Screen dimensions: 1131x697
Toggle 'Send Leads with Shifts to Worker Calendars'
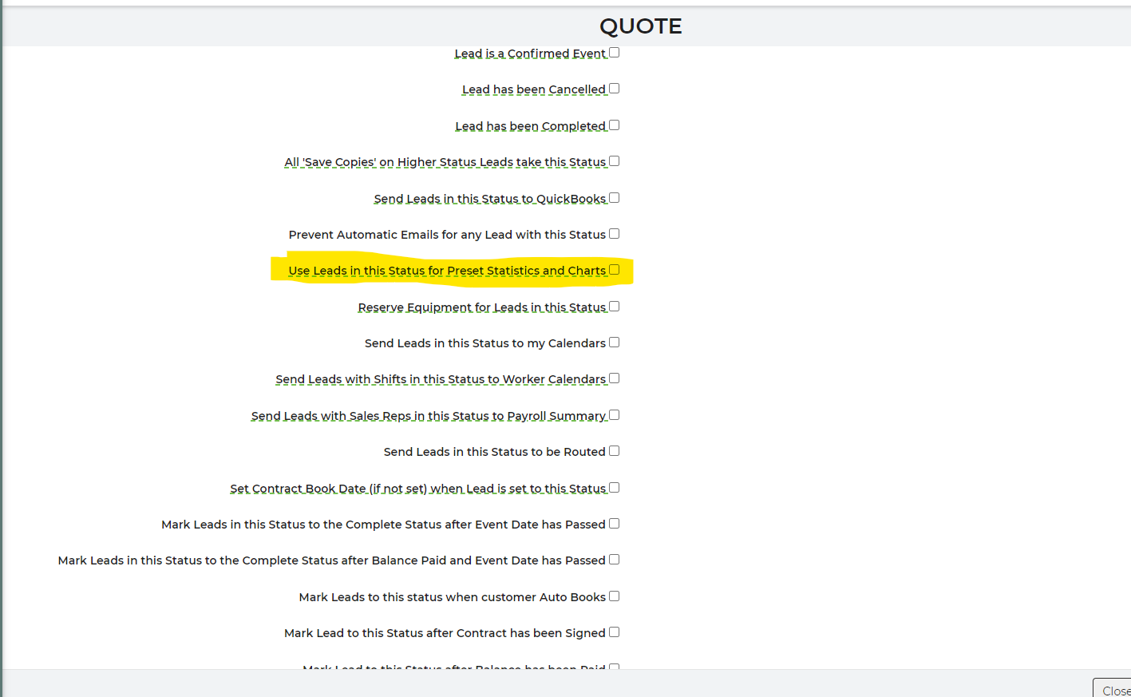pyautogui.click(x=614, y=378)
